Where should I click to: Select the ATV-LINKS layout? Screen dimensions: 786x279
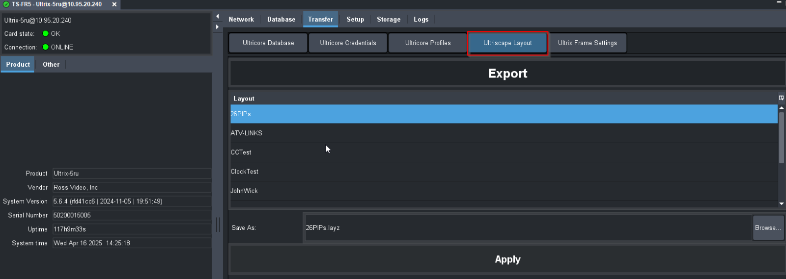click(x=504, y=133)
